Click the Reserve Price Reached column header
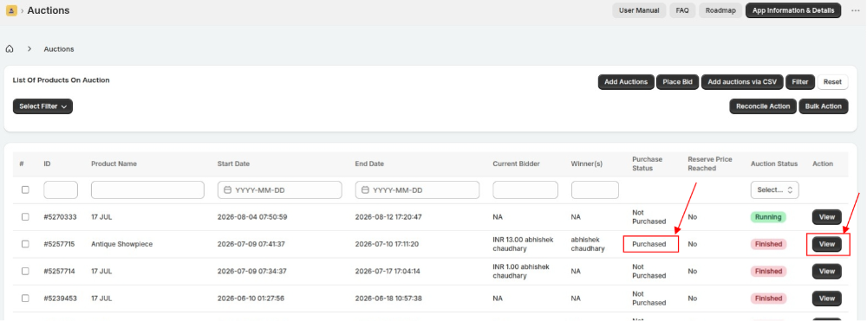The image size is (867, 321). point(710,164)
